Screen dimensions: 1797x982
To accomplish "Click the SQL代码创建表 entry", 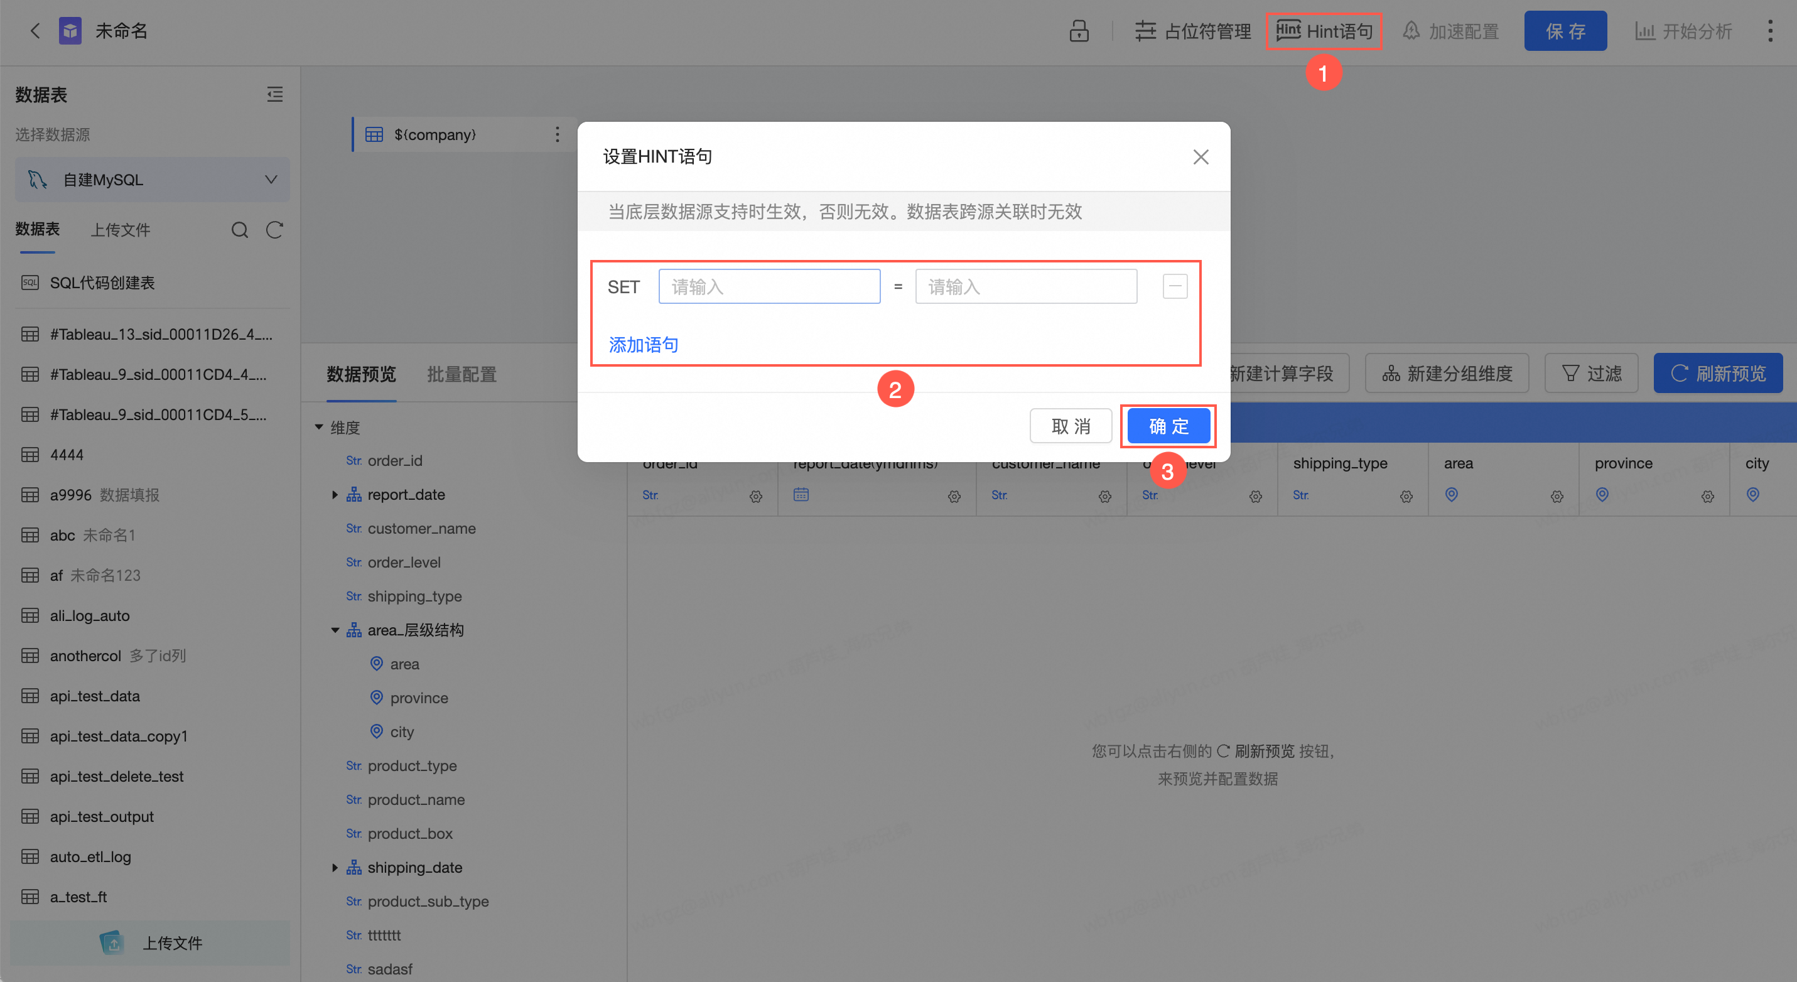I will pos(102,283).
